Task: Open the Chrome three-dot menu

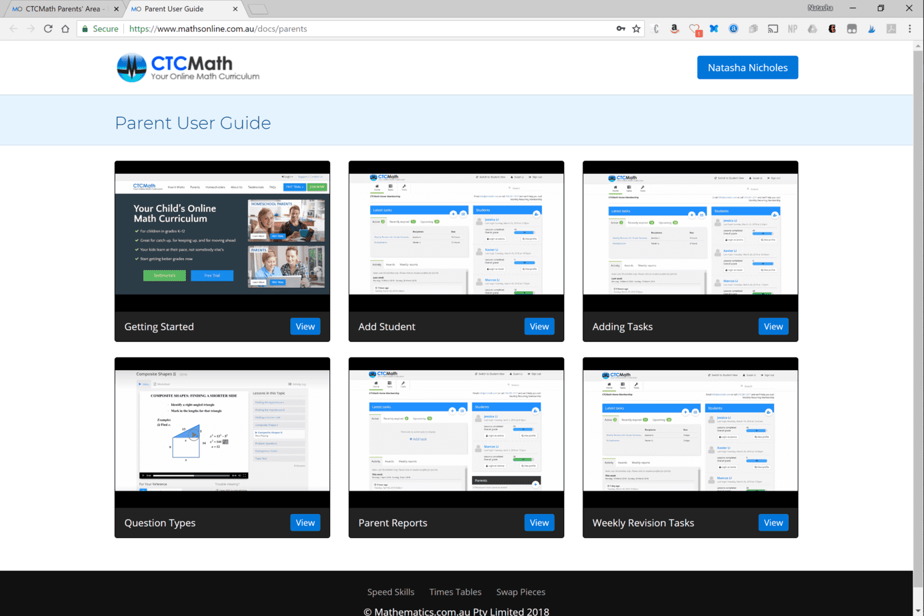Action: (x=909, y=29)
